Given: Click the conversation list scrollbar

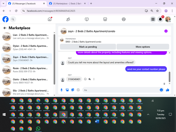Looking at the screenshot, I should point(54,59).
